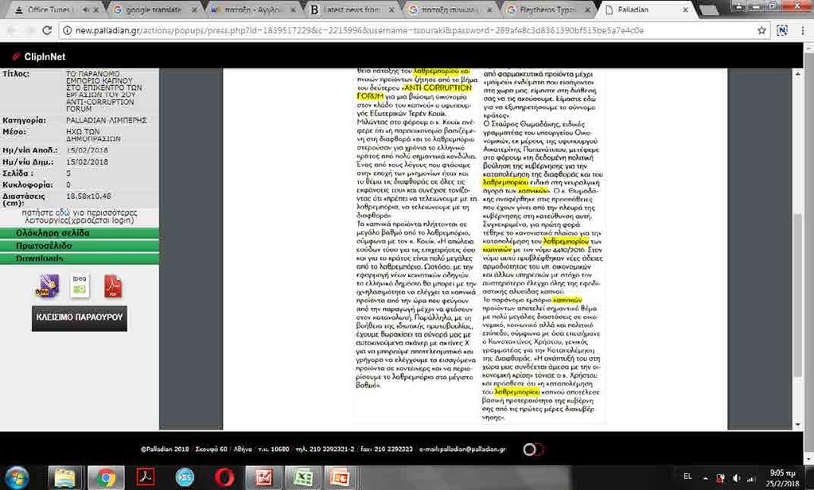
Task: Download the clipping as DjVu file
Action: tap(47, 286)
